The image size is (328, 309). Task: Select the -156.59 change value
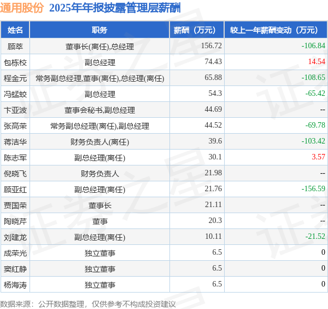click(313, 188)
